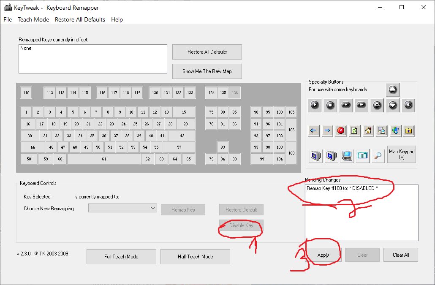Select keyboard key 119
Image resolution: width=435 pixels, height=285 pixels.
(137, 92)
